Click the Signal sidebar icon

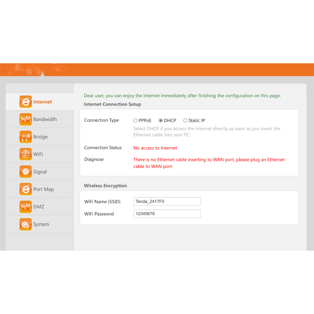(25, 172)
